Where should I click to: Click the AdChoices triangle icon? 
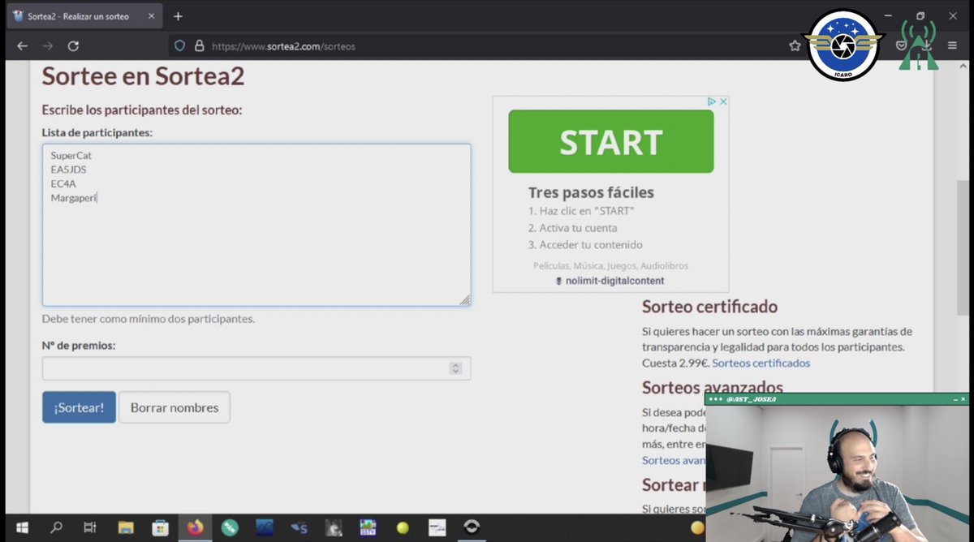click(x=711, y=101)
